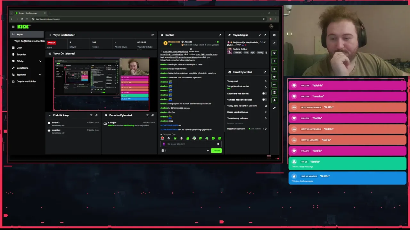410x230 pixels.
Task: Open profile avatar in Kick header
Action: 271,27
